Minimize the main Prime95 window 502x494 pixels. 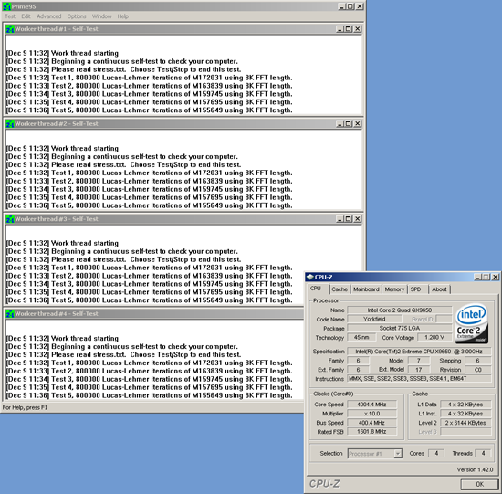[x=342, y=6]
